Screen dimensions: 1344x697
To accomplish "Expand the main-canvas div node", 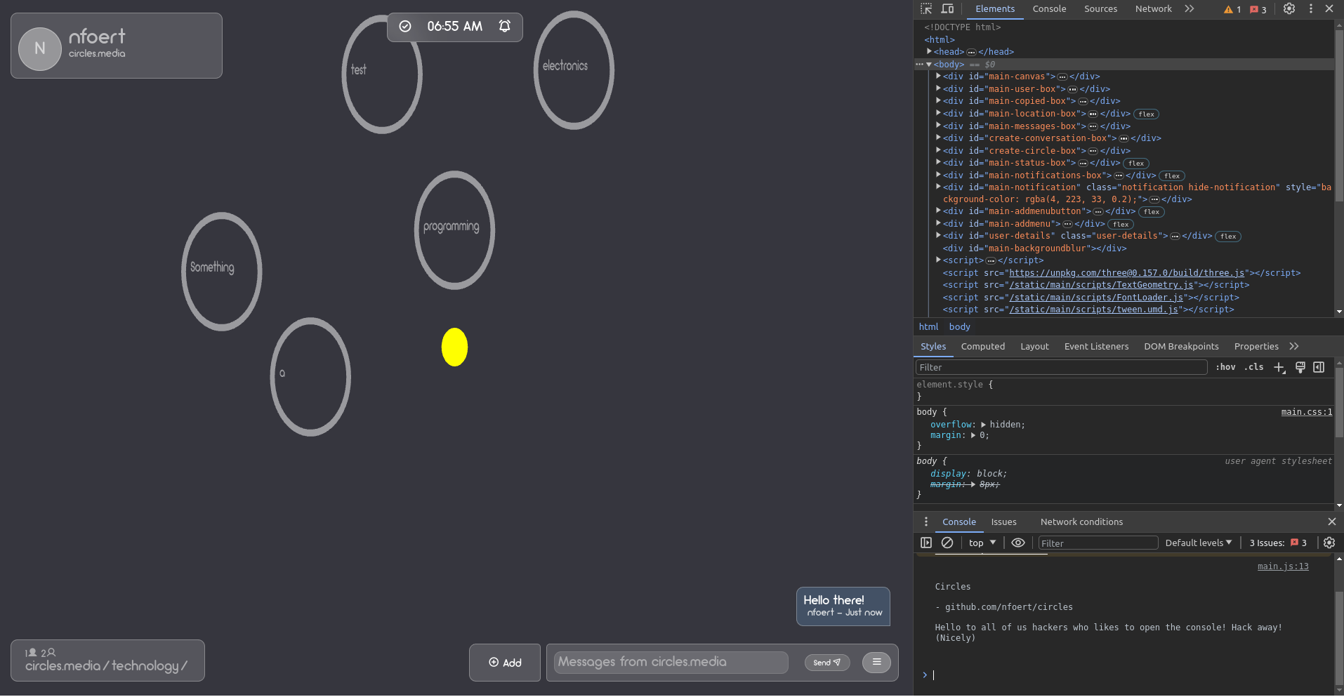I will click(x=939, y=76).
